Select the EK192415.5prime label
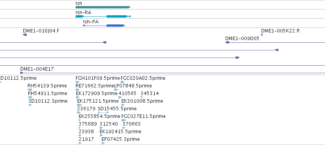The width and height of the screenshot is (325, 145). point(120,132)
